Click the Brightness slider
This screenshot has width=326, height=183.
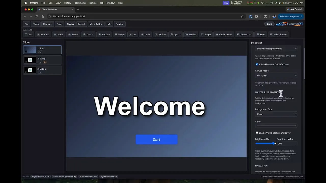coord(265,143)
